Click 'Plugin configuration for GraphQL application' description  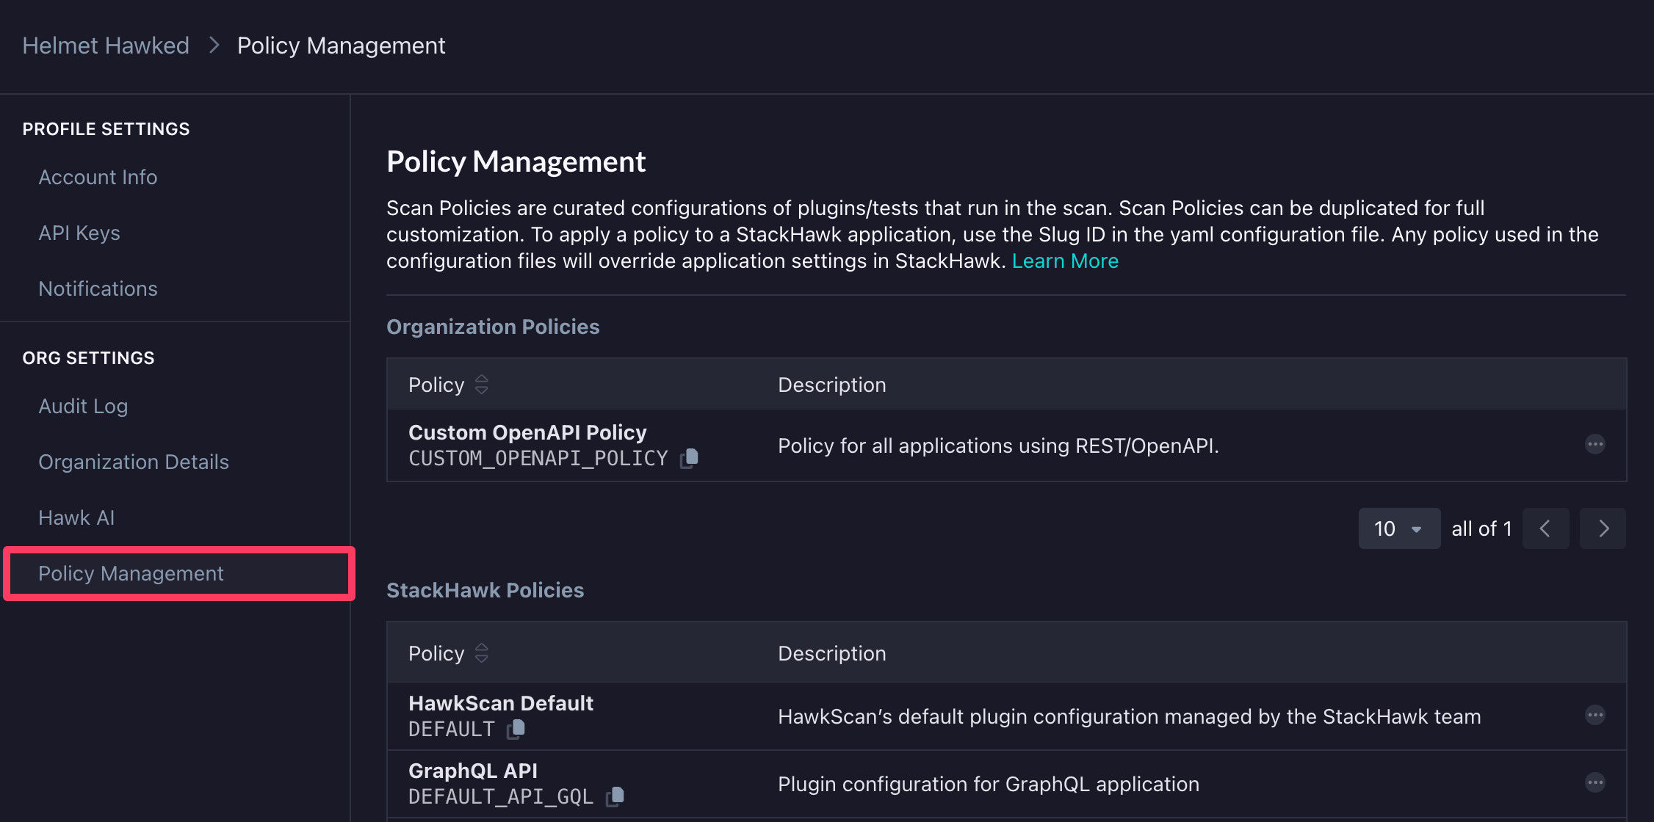989,784
